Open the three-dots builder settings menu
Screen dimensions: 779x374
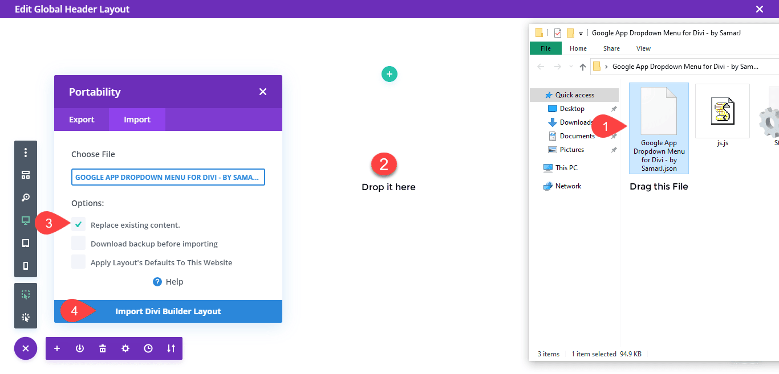(x=26, y=153)
